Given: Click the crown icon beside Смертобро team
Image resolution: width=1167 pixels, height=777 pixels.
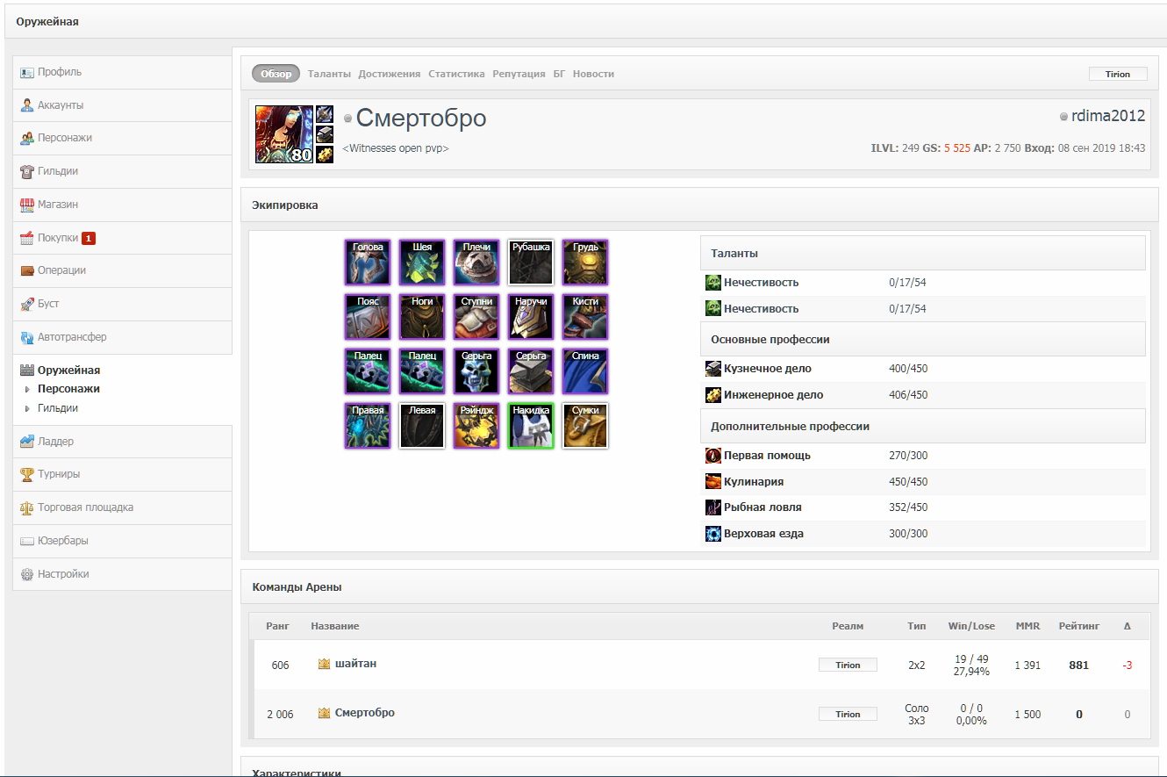Looking at the screenshot, I should pos(324,713).
